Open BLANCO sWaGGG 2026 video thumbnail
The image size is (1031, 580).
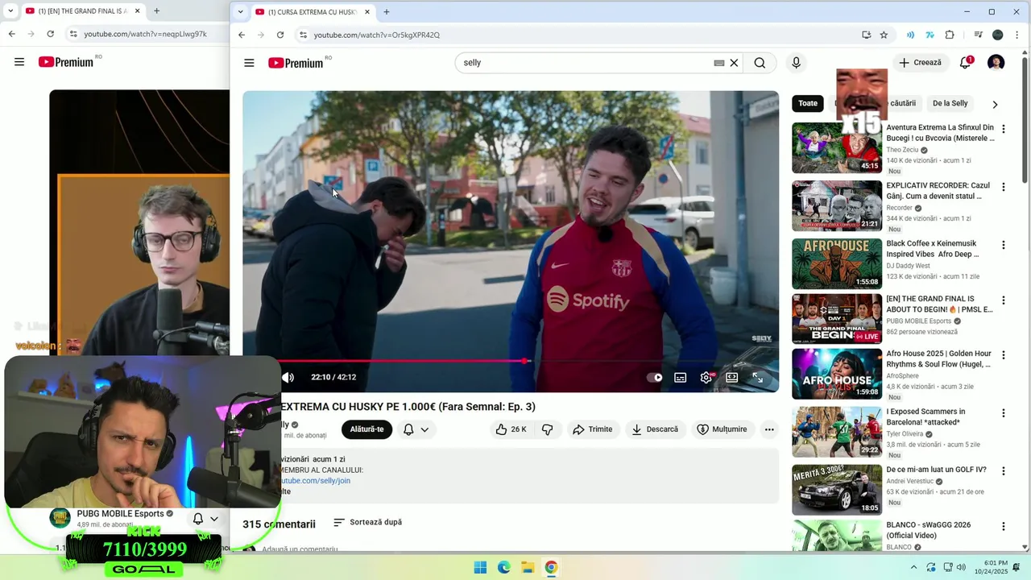(x=837, y=536)
